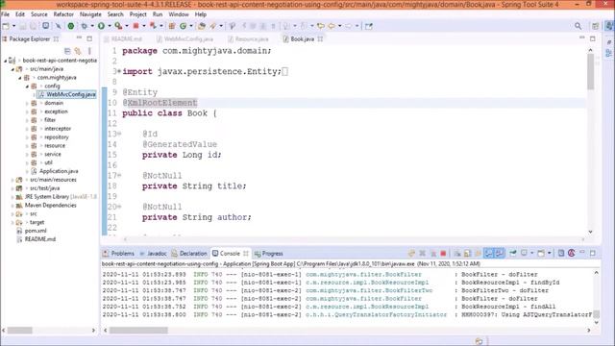Viewport: 615px width, 346px height.
Task: Open the Javadoc tab
Action: coord(153,254)
